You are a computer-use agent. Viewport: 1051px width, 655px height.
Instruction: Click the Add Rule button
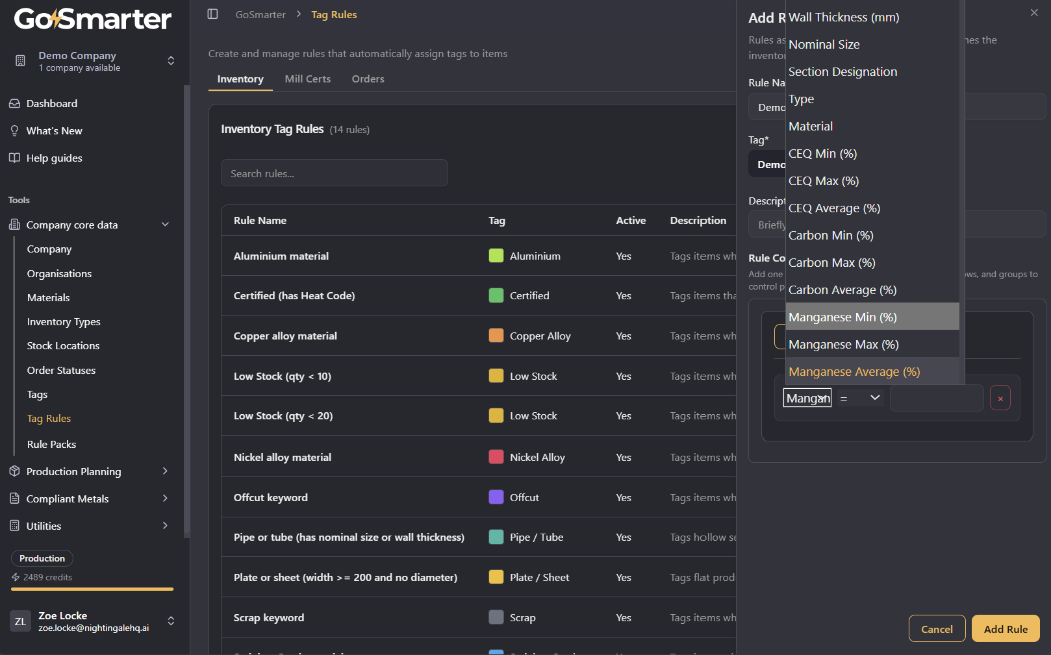(1006, 628)
